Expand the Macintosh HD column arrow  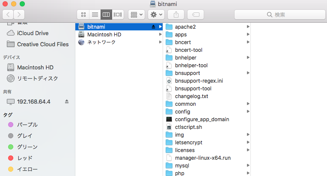[x=160, y=34]
